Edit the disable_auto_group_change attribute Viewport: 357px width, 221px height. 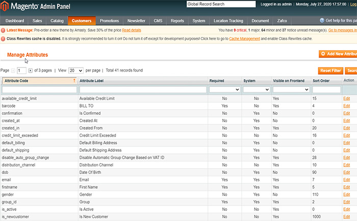[346, 157]
